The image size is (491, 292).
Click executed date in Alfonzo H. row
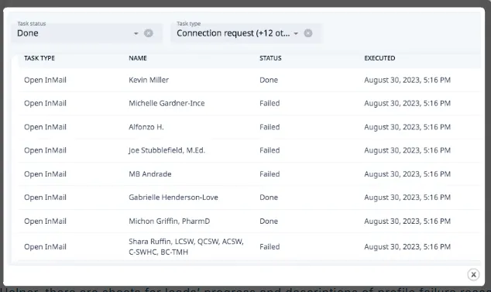(407, 127)
